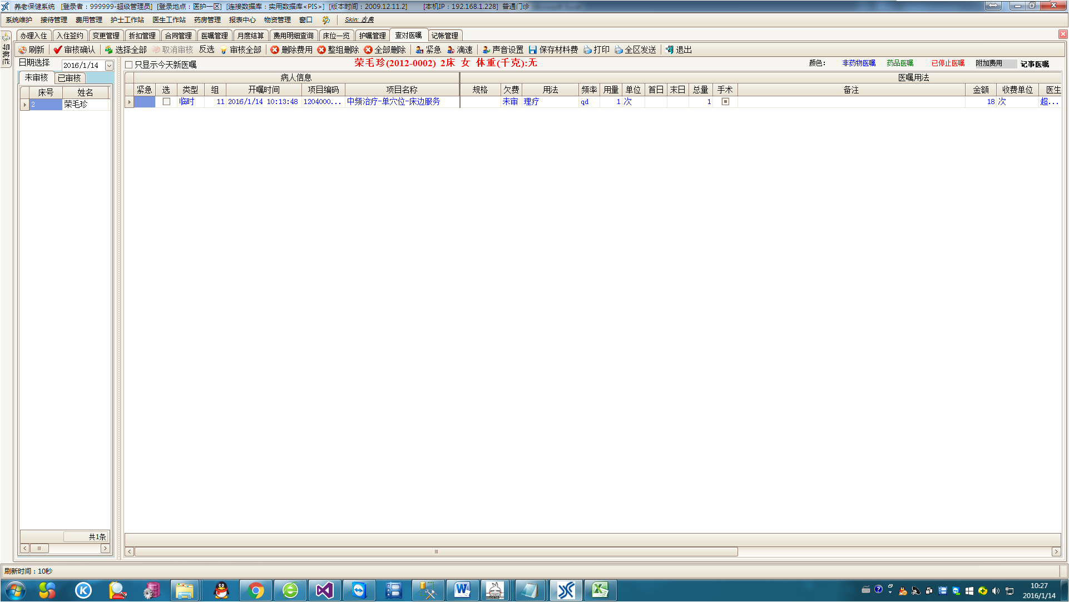Screen dimensions: 1069x602
Task: Click 删除费用 red delete icon
Action: tap(275, 50)
